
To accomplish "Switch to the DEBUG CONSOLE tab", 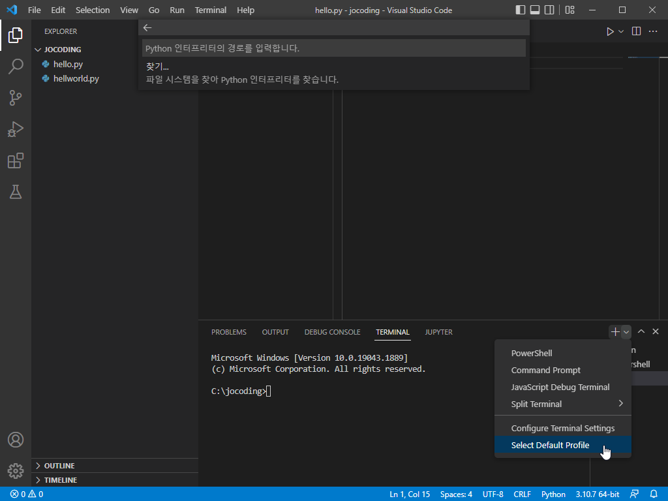I will coord(332,332).
